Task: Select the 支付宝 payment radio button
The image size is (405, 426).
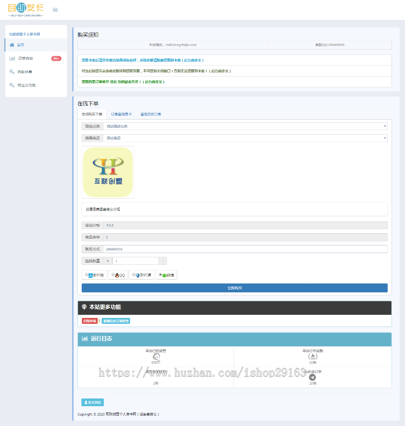Action: 86,275
